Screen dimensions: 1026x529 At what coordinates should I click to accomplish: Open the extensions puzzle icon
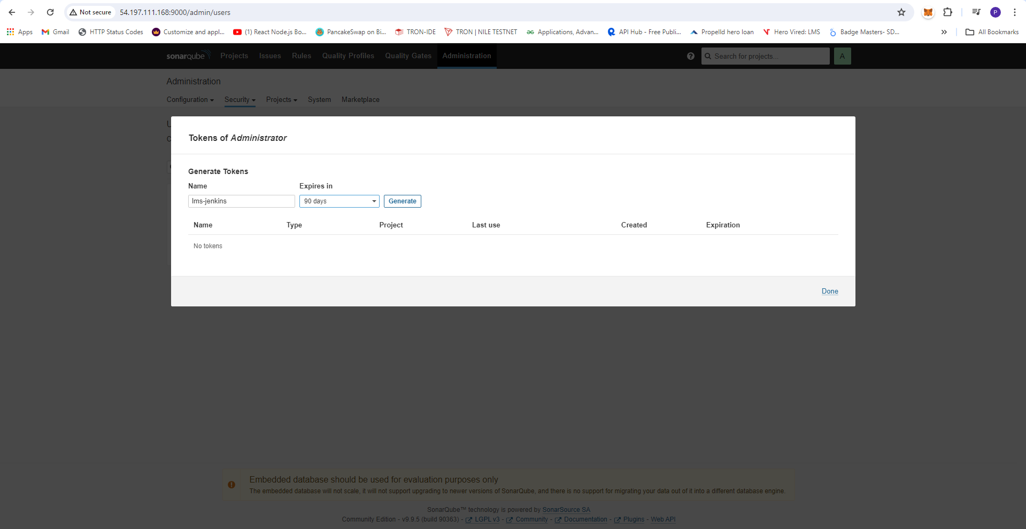[947, 12]
